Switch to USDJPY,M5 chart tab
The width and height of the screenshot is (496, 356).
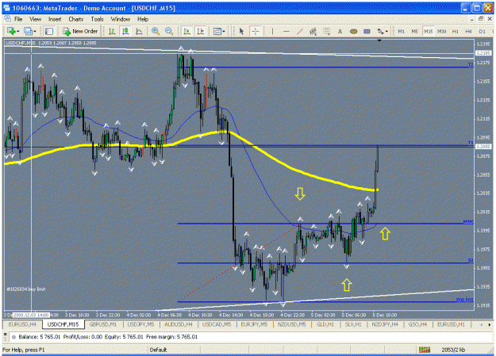coord(140,324)
